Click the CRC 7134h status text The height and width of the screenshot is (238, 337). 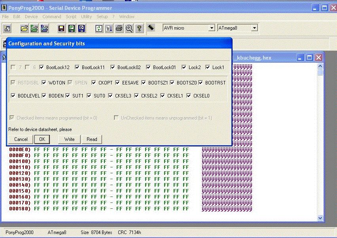129,232
